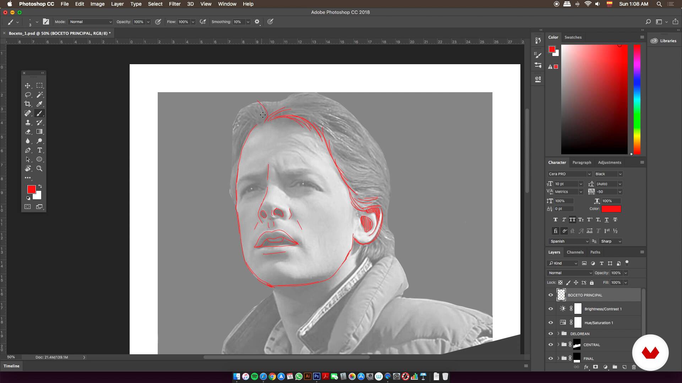
Task: Expand the Timeline panel
Action: pyautogui.click(x=11, y=366)
